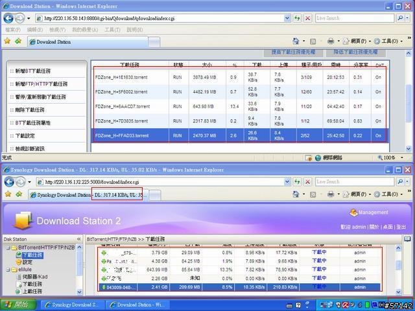Click Print icon in Synology browser toolbar

[331, 194]
